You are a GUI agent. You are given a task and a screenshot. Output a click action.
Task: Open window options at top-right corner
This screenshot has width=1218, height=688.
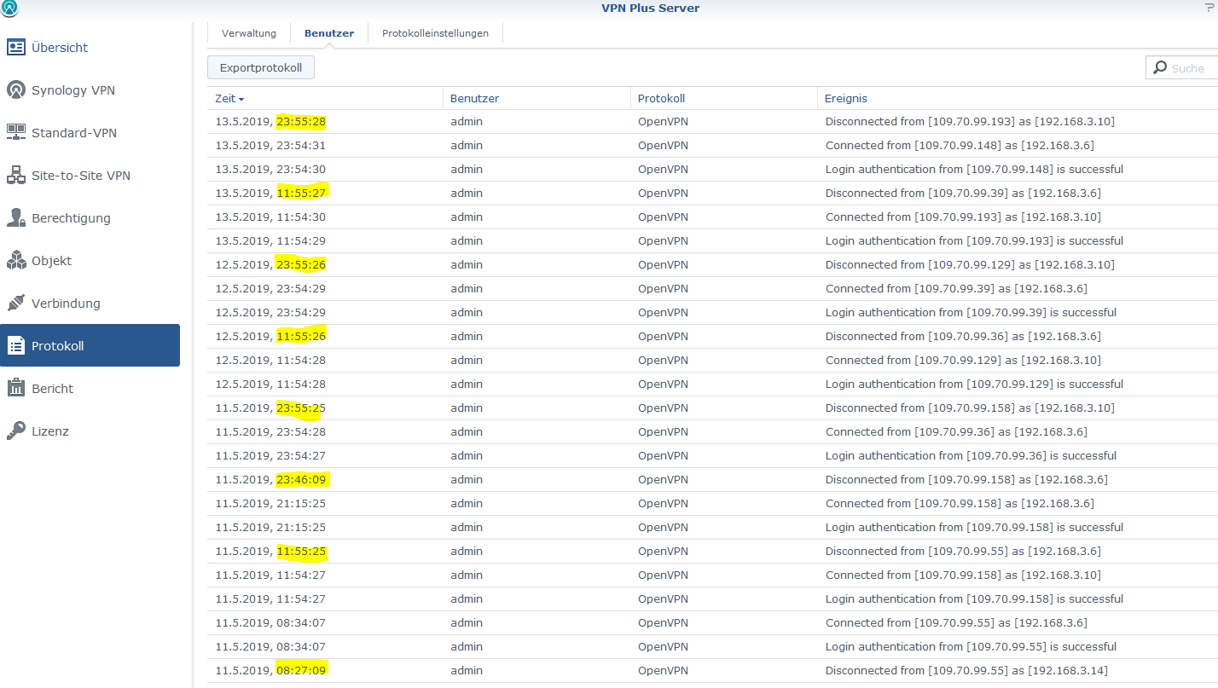pos(1209,8)
